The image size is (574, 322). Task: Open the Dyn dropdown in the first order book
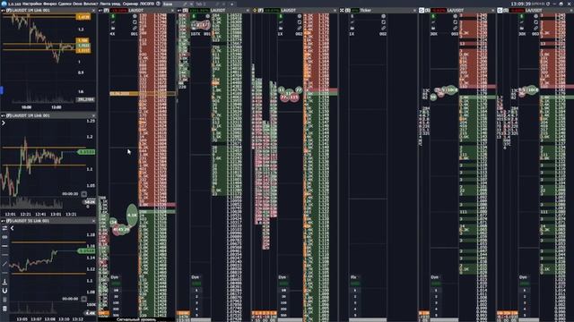(115, 277)
